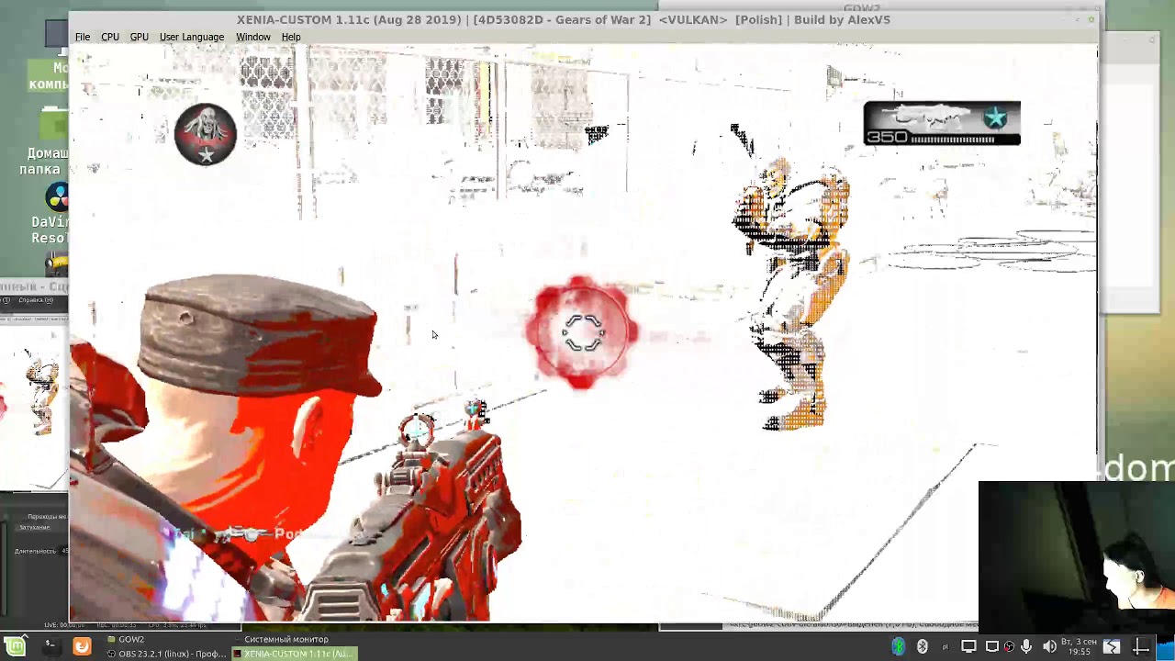Viewport: 1175px width, 661px height.
Task: Open the volume speaker tray icon
Action: tap(1049, 646)
